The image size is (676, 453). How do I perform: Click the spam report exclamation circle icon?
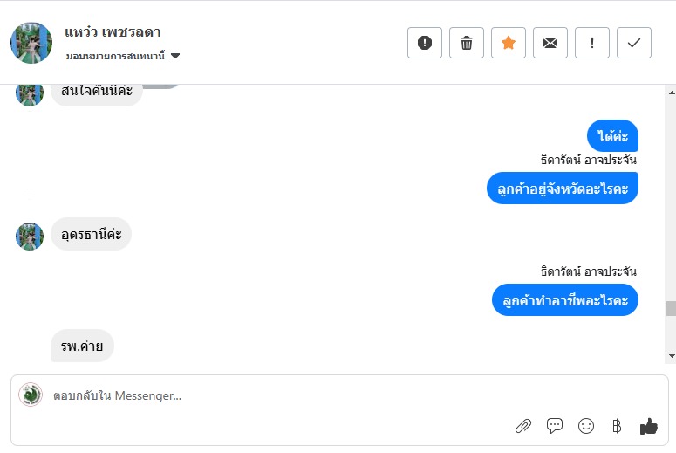tap(425, 43)
